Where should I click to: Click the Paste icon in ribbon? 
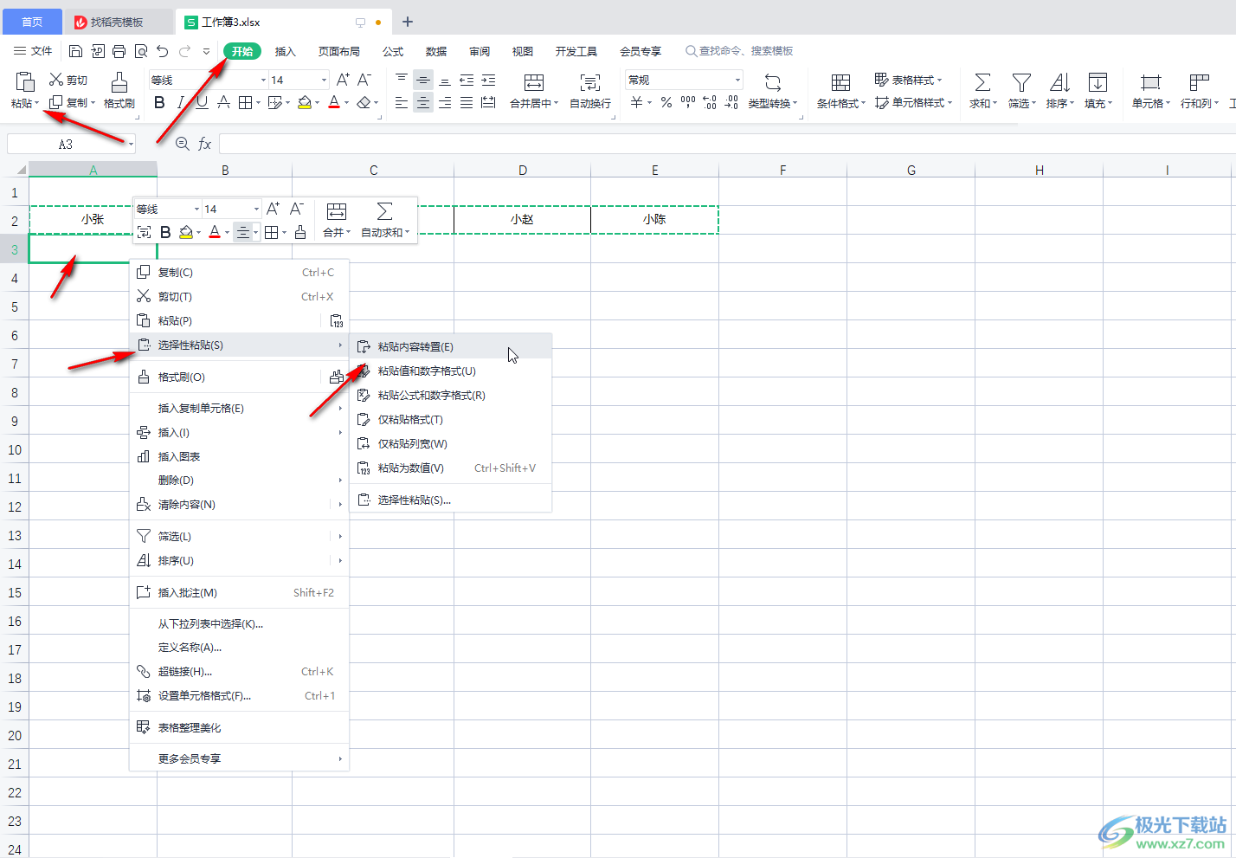point(25,82)
